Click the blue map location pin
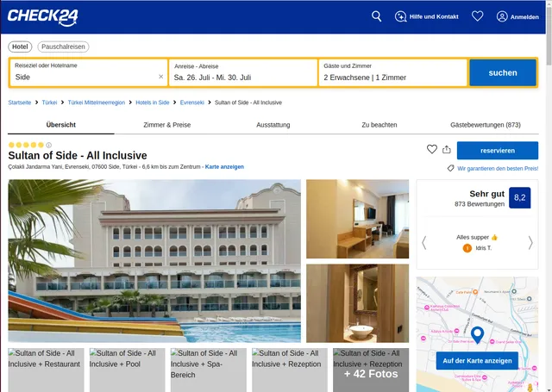This screenshot has height=392, width=552. (x=477, y=334)
